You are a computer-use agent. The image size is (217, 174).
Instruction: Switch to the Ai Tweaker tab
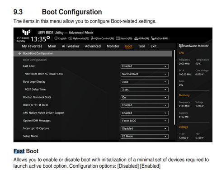click(71, 46)
